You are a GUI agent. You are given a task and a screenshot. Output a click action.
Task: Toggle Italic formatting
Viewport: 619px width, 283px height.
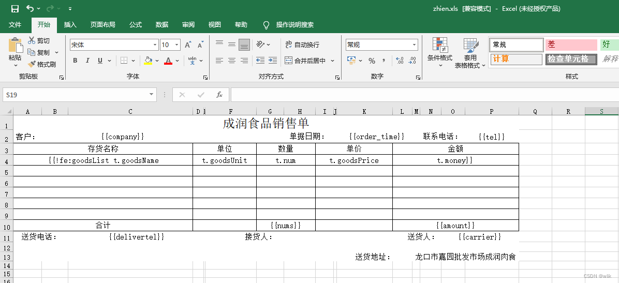87,61
